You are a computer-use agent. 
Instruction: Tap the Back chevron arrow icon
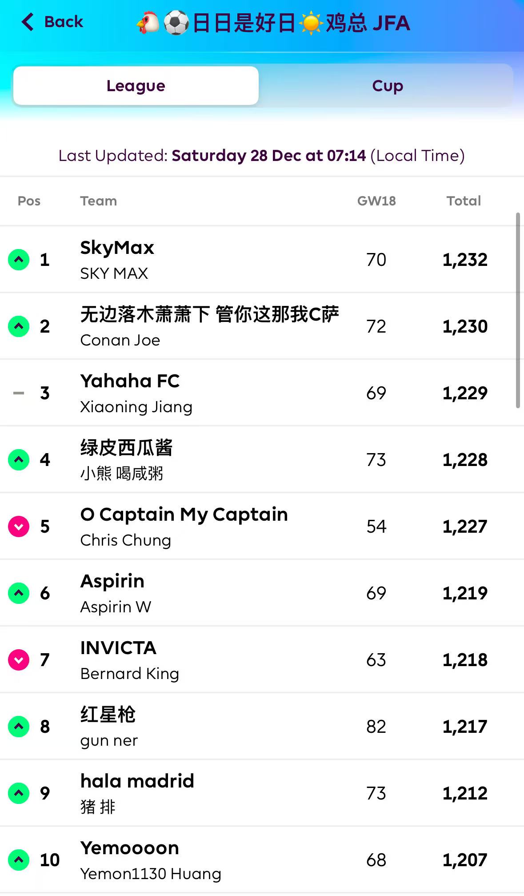tap(28, 22)
